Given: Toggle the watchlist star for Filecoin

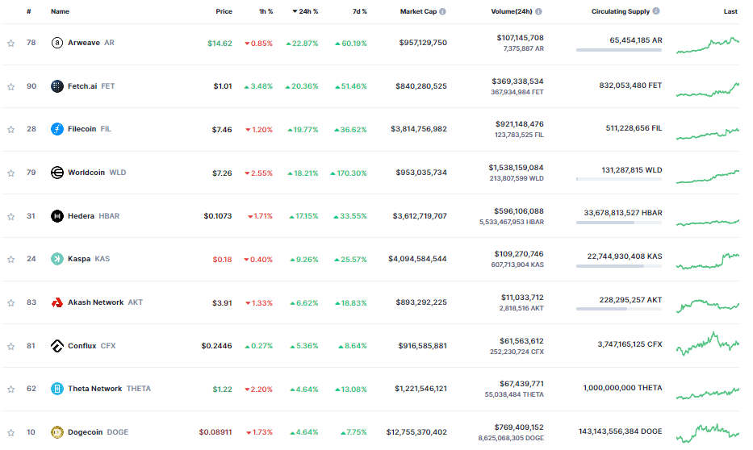Looking at the screenshot, I should click(11, 130).
